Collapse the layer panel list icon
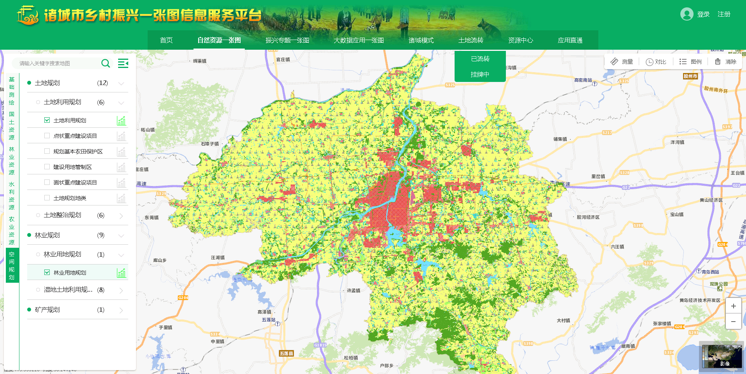 tap(123, 63)
